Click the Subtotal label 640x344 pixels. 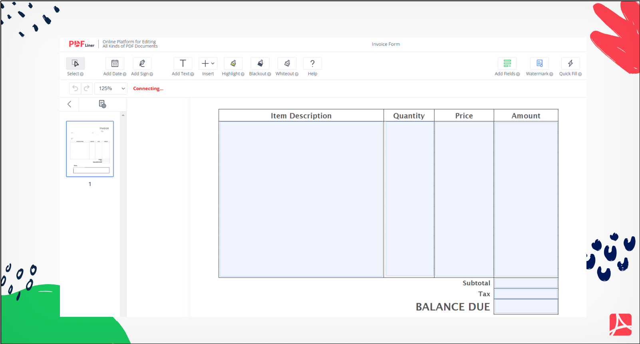coord(476,283)
